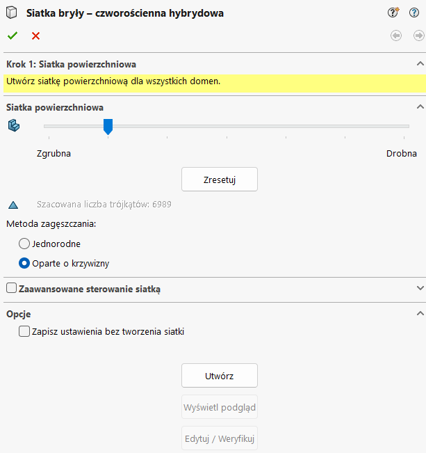
Task: Click the back arrow navigation icon
Action: 396,35
